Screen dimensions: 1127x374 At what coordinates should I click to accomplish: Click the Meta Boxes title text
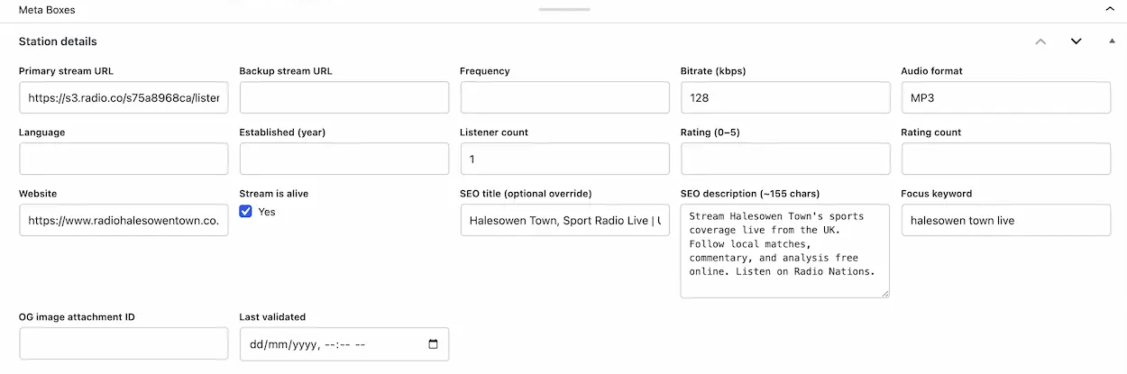[47, 10]
